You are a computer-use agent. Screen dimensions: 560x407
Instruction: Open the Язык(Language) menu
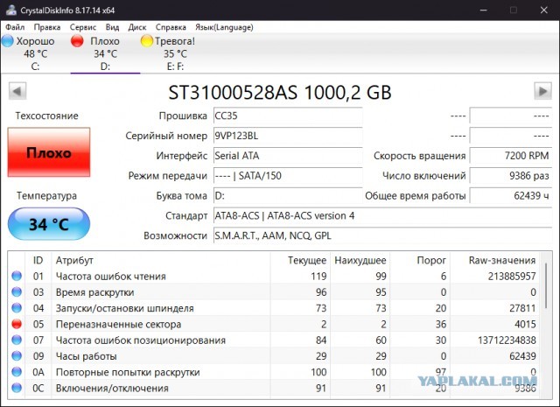click(x=224, y=27)
